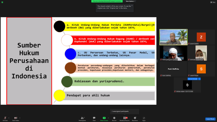Select Hartono28 Lawyer's video thumbnail
This screenshot has width=217, height=122.
(173, 37)
